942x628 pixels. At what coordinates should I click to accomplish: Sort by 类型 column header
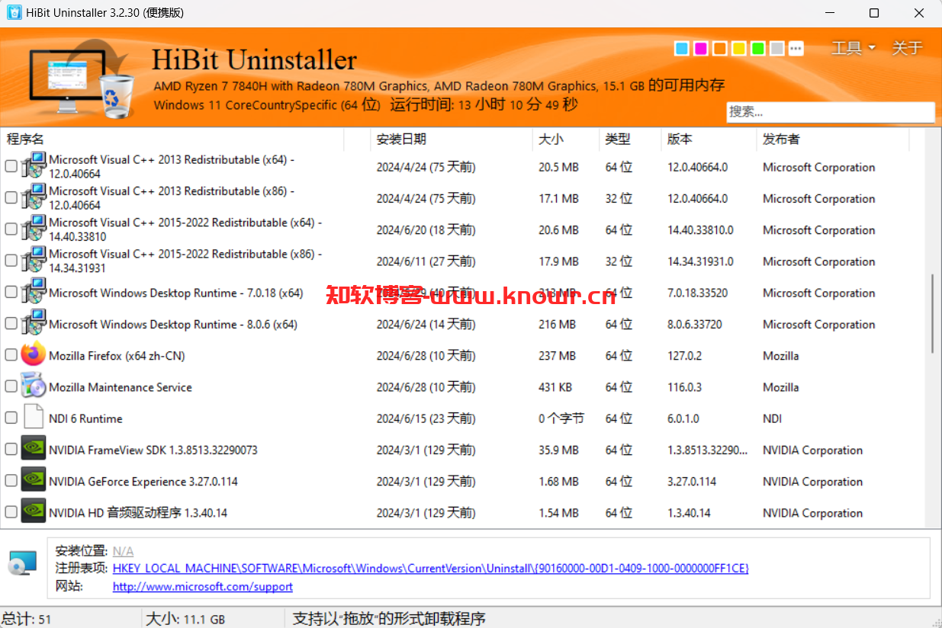[x=630, y=139]
